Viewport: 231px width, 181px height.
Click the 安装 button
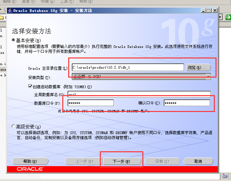tap(162, 161)
